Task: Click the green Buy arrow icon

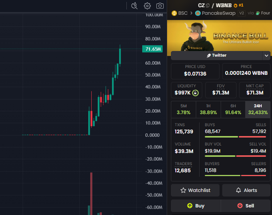Action: point(190,206)
